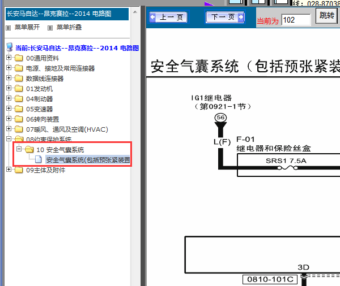340x286 pixels.
Task: Click the SRS1 7.5A fuse label
Action: (286, 161)
